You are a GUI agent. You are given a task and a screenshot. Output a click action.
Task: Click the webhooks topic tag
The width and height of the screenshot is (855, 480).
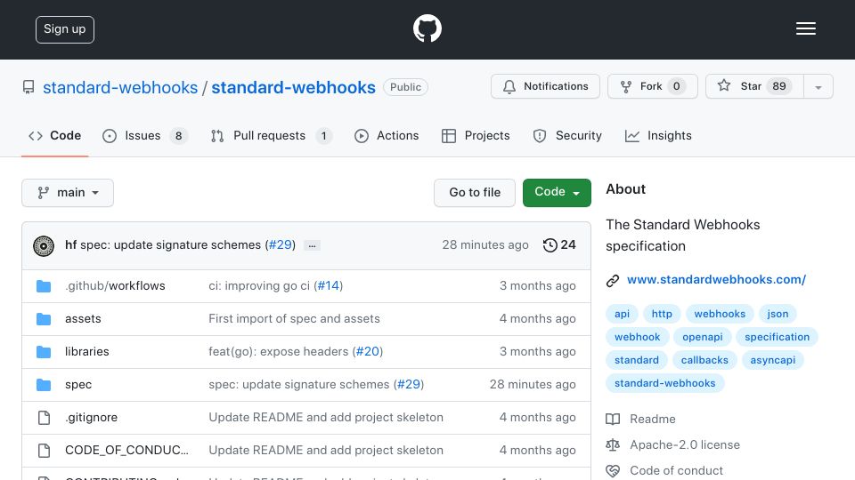pyautogui.click(x=720, y=314)
